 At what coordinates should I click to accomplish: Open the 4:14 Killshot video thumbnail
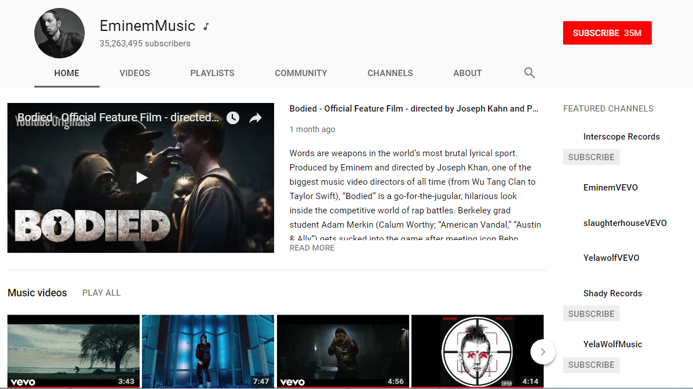pyautogui.click(x=478, y=351)
